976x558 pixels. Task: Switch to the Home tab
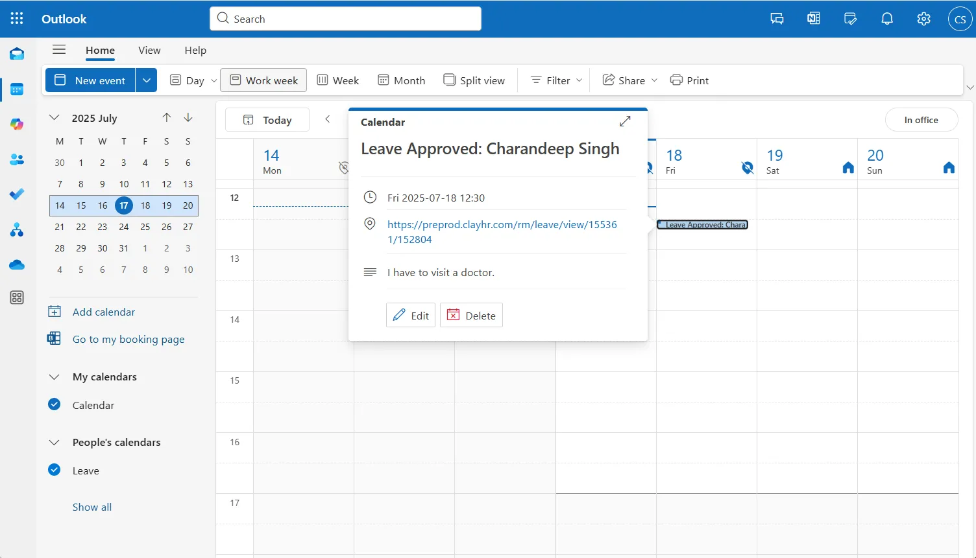pyautogui.click(x=100, y=51)
